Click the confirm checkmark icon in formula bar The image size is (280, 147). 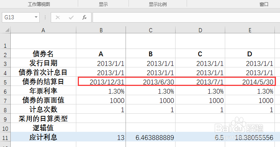tap(71, 17)
